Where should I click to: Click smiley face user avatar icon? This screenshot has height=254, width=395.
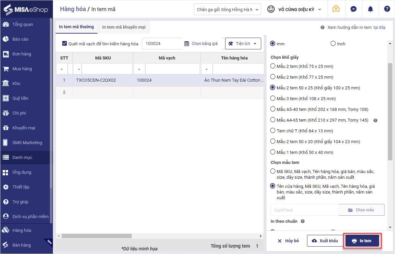coord(271,9)
